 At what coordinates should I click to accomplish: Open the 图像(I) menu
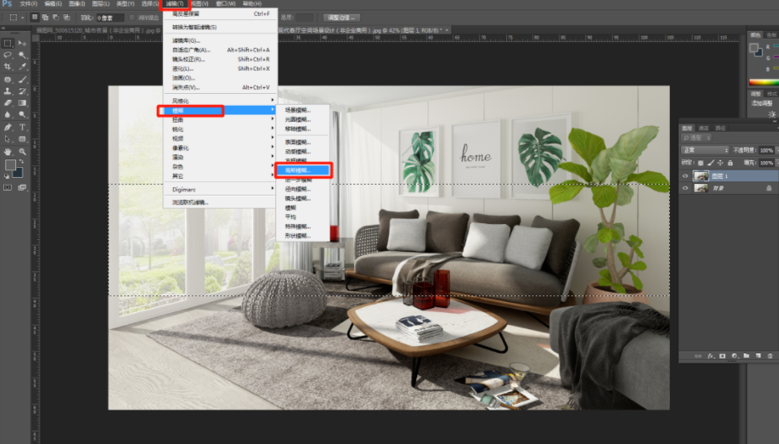click(76, 3)
